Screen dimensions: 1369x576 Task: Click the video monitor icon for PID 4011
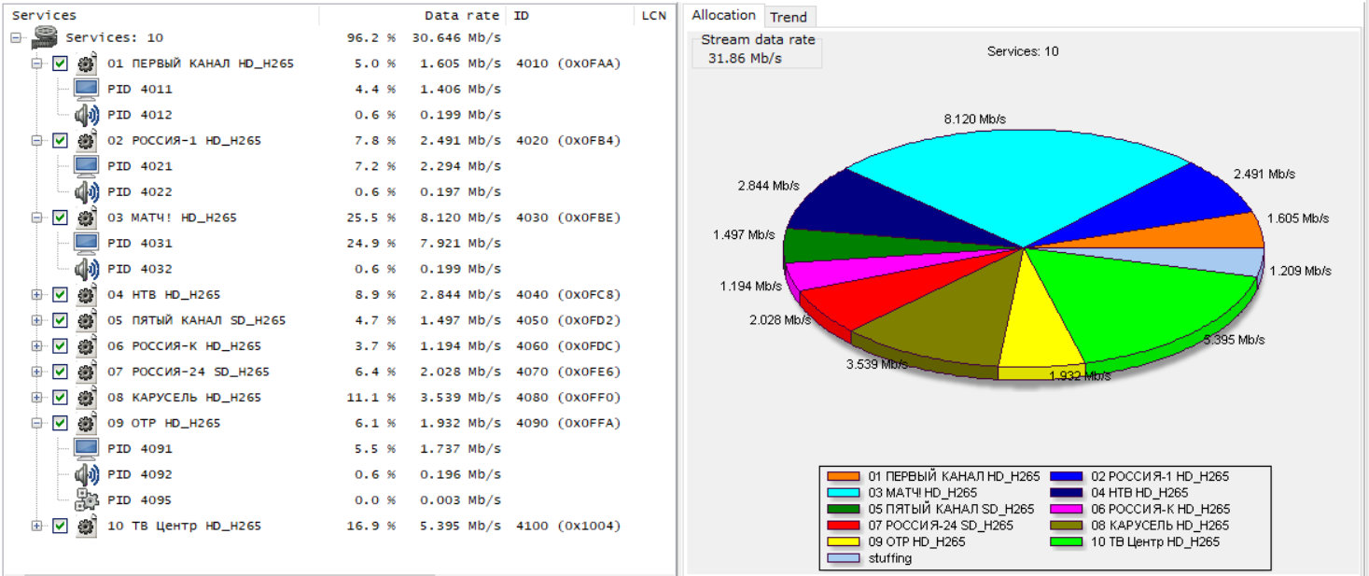pos(86,90)
